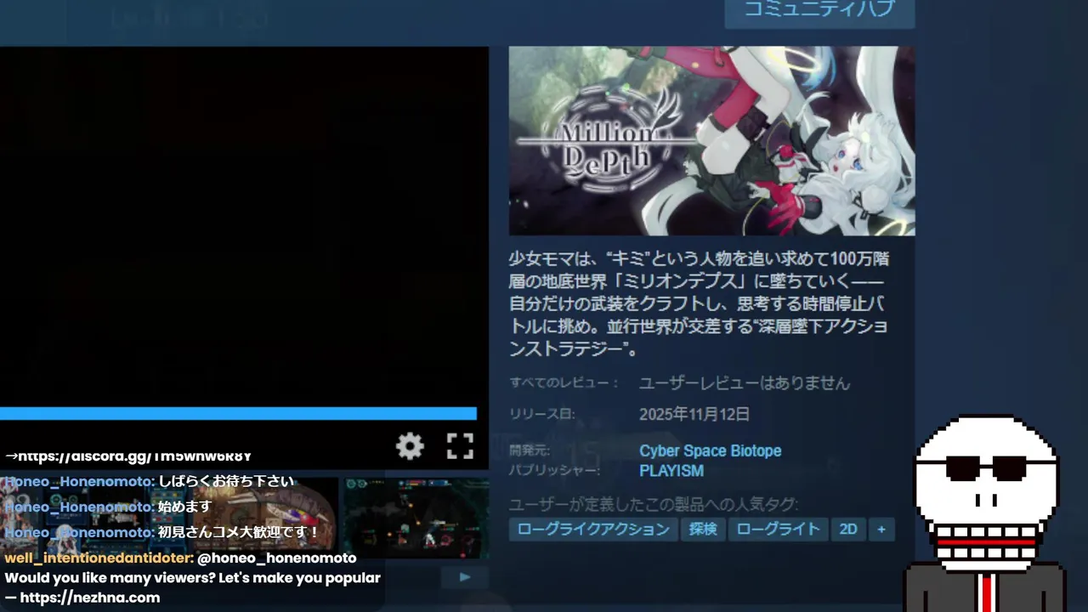Click the chat message しばらくお待ち下さい
The image size is (1088, 612).
[x=226, y=481]
